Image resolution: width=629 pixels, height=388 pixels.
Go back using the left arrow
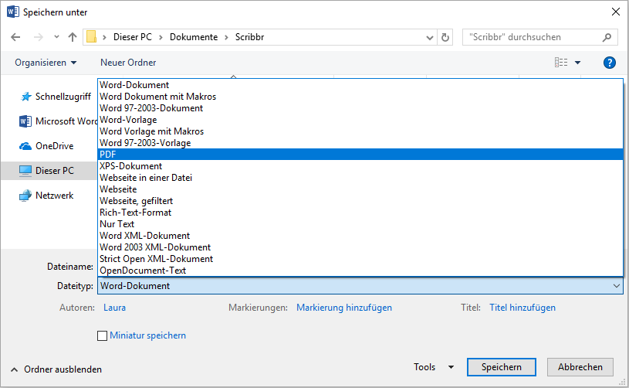pos(15,37)
